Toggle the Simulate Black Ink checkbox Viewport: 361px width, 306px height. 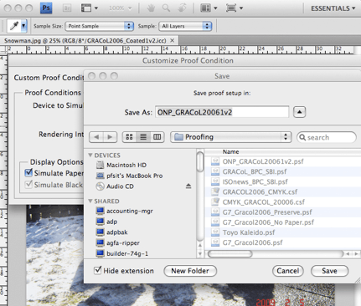click(x=28, y=185)
